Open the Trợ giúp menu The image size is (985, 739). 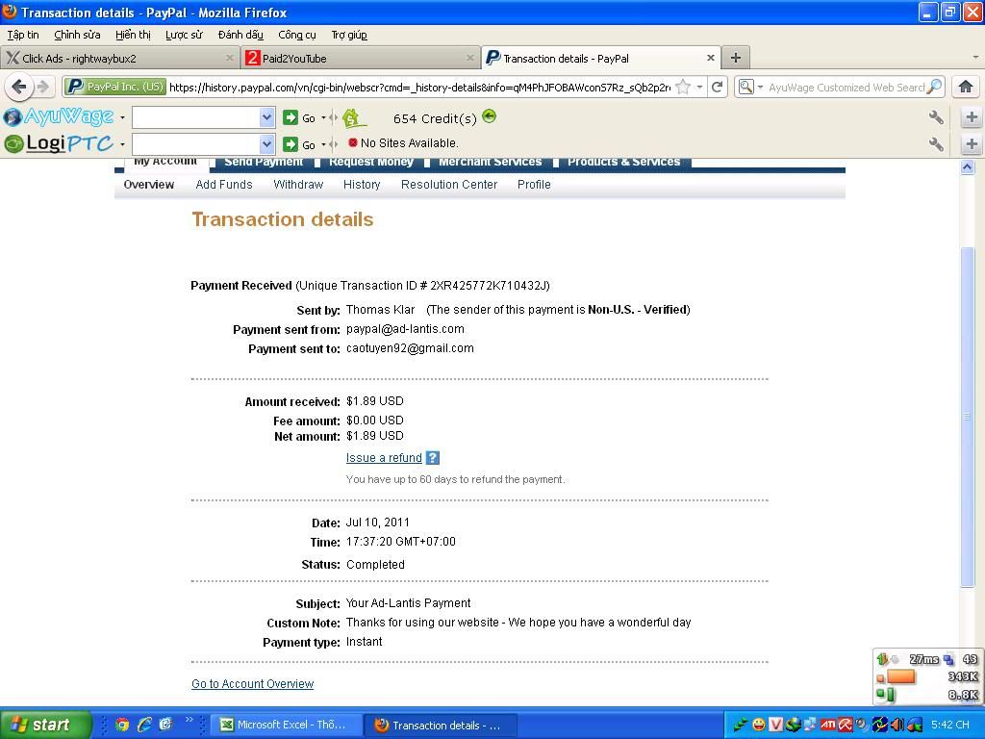(x=349, y=35)
